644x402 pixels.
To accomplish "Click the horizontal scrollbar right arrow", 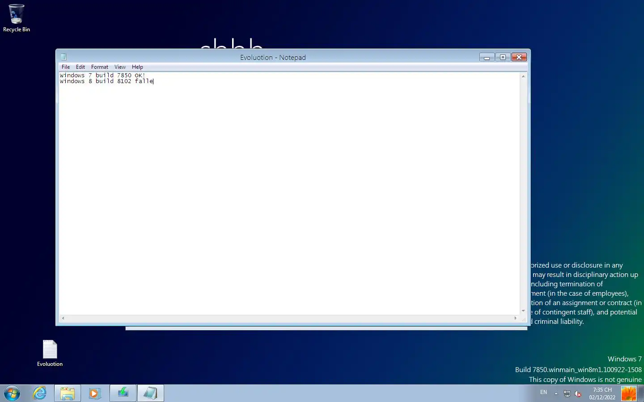I will tap(516, 318).
